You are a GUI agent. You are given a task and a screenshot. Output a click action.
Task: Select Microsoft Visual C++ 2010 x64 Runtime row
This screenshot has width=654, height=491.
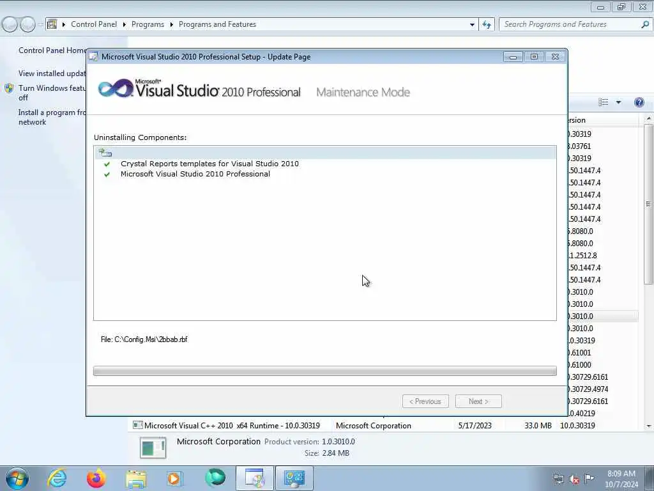tap(384, 425)
